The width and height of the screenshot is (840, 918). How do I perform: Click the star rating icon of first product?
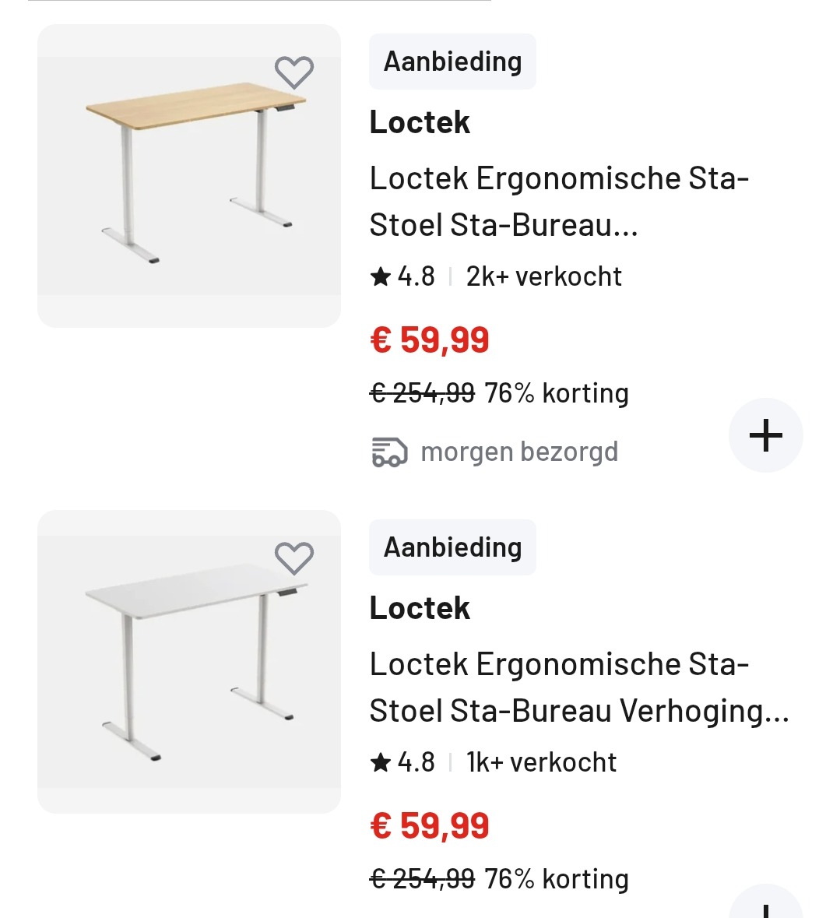coord(381,276)
